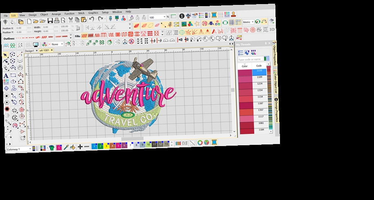
Task: Toggle the show grid icon
Action: click(231, 22)
